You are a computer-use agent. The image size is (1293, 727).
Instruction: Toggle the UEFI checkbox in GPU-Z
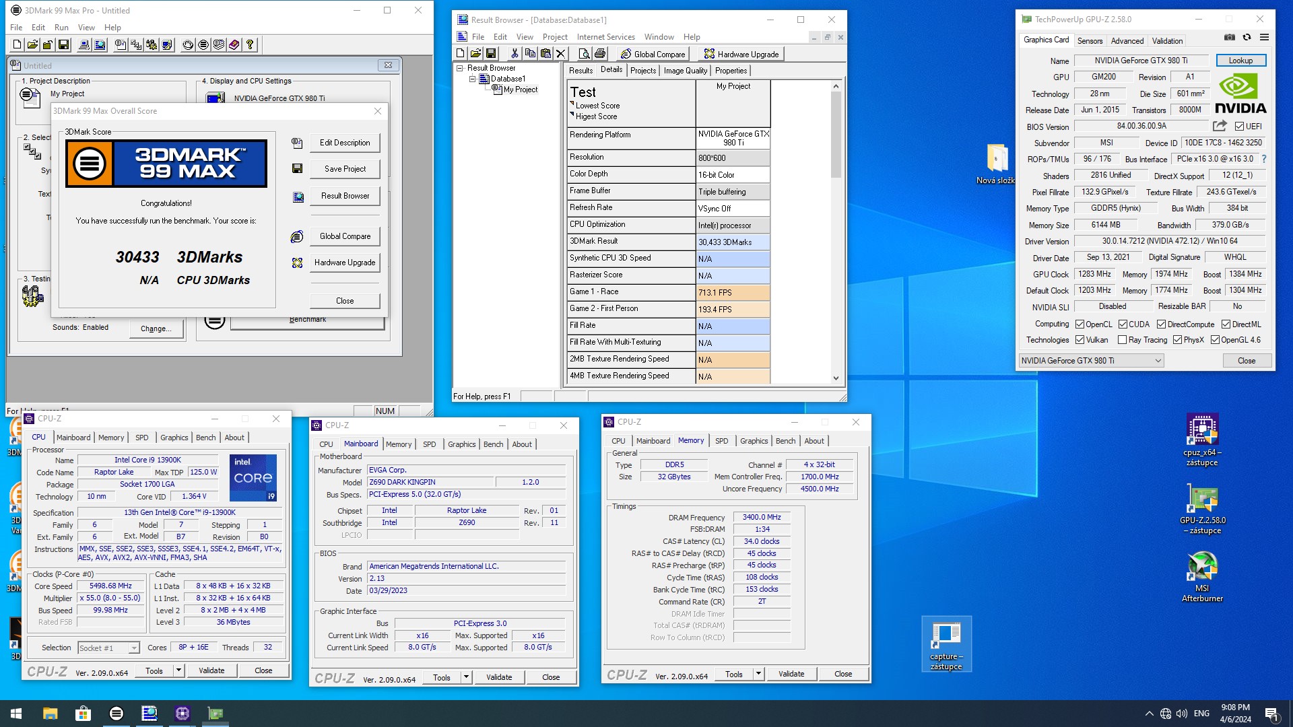coord(1239,127)
